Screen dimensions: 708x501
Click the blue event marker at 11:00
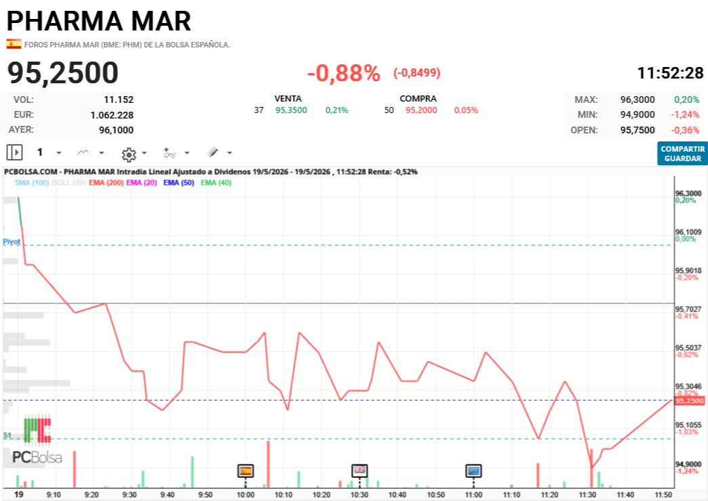click(x=474, y=471)
